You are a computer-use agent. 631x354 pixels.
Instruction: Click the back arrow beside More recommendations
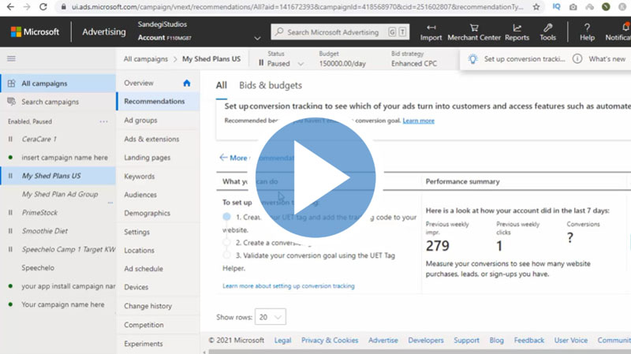[x=223, y=157]
